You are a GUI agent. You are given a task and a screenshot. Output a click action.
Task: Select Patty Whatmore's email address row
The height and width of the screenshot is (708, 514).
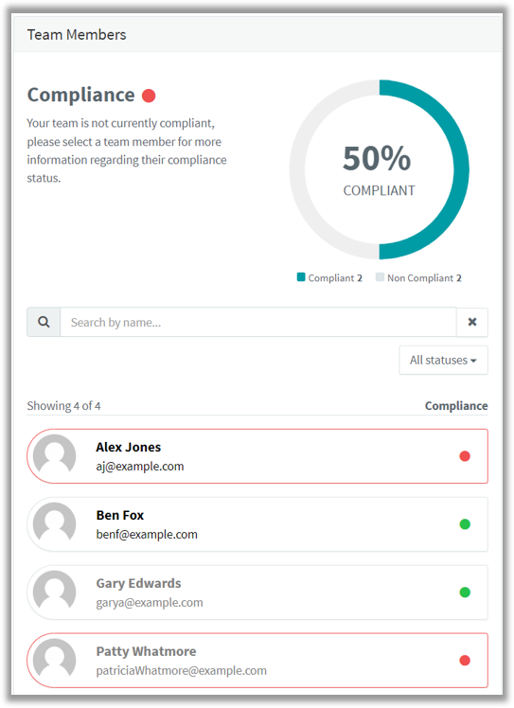click(x=181, y=670)
